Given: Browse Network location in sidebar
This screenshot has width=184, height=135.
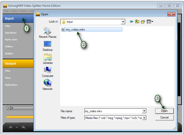Looking at the screenshot, I should tap(47, 85).
